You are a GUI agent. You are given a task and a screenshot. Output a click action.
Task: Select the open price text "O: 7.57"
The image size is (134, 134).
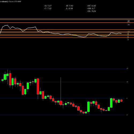48,6
